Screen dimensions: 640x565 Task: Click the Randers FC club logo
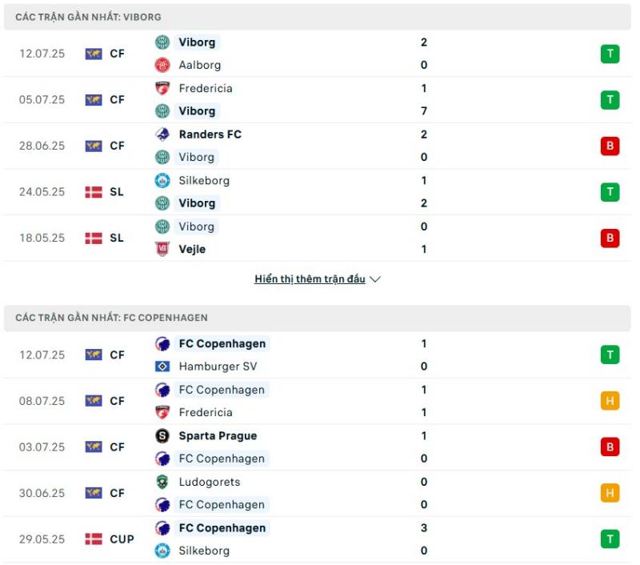pos(162,134)
